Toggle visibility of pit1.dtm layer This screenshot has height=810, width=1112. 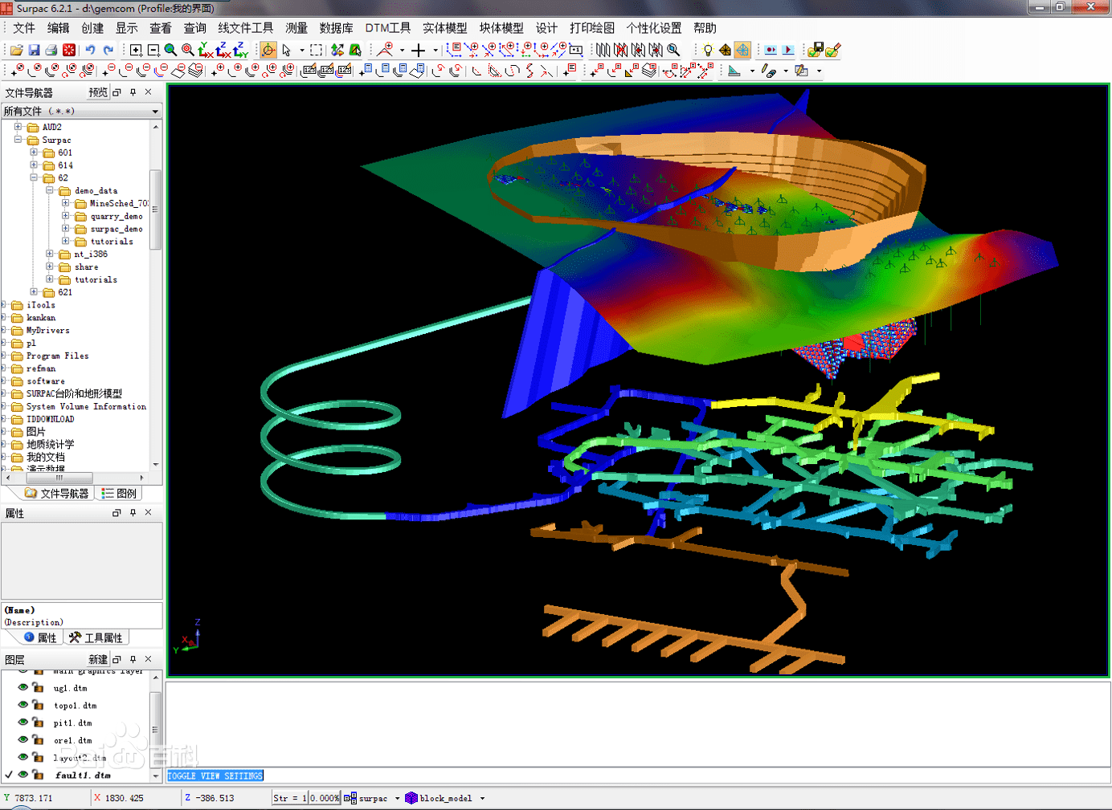[x=23, y=722]
